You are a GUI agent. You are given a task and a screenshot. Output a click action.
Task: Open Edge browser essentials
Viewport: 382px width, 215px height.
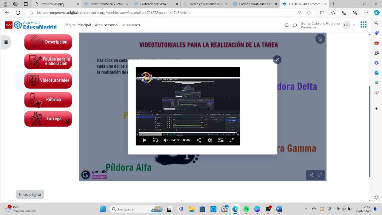[355, 13]
